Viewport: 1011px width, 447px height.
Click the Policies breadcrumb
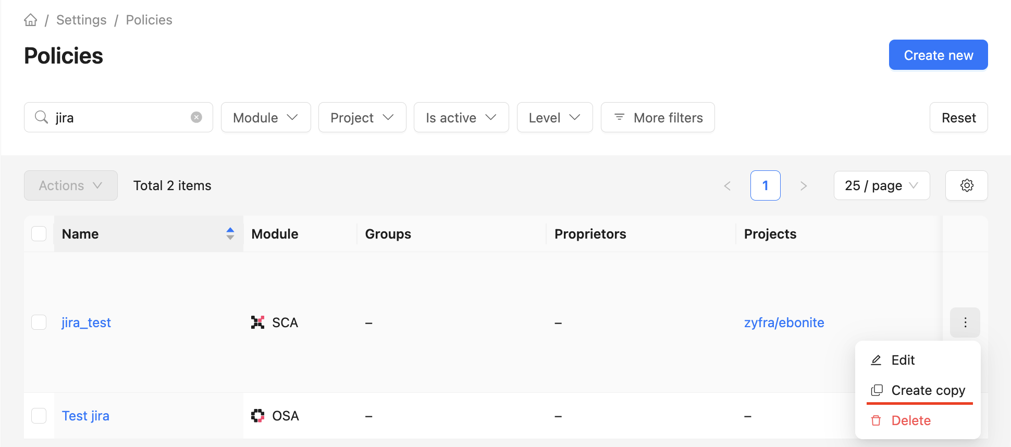[149, 20]
